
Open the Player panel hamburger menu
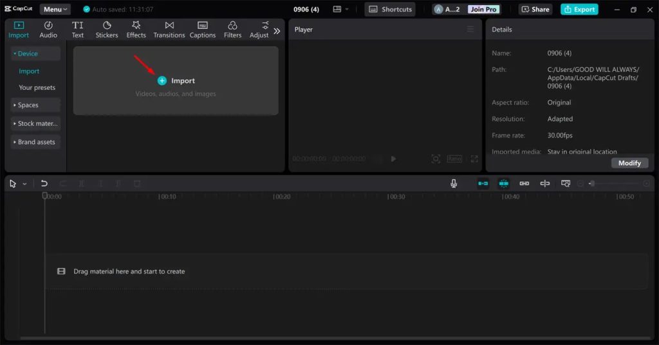(470, 30)
